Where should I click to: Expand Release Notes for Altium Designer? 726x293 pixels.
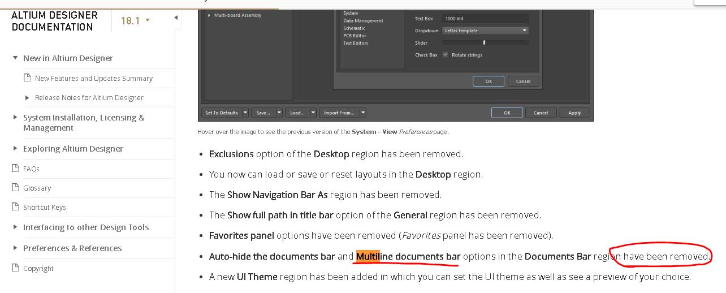27,97
